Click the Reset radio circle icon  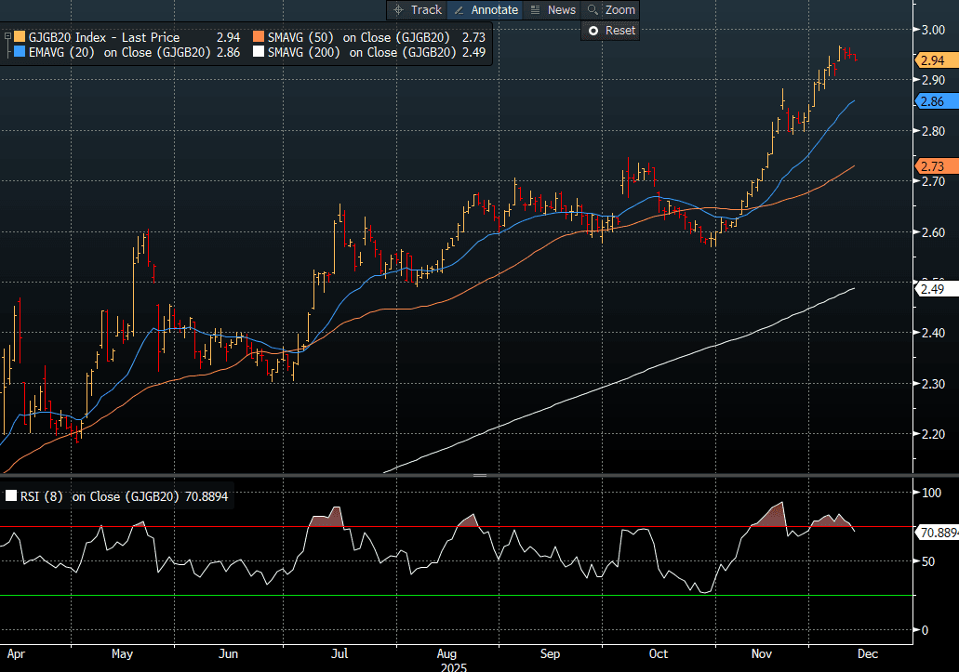593,31
